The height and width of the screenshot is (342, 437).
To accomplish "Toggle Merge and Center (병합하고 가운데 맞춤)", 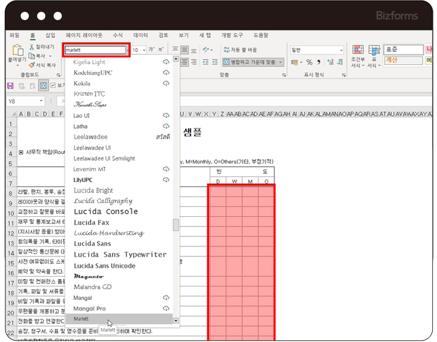I will (253, 62).
